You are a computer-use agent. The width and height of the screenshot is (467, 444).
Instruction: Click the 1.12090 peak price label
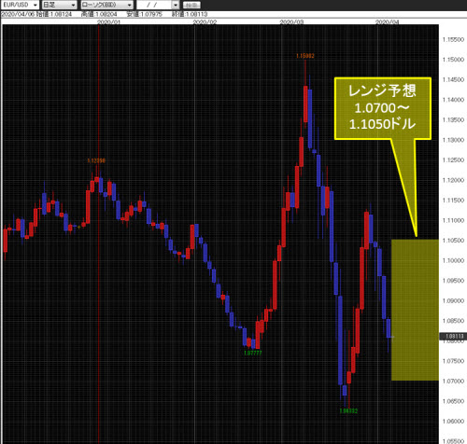[x=96, y=160]
